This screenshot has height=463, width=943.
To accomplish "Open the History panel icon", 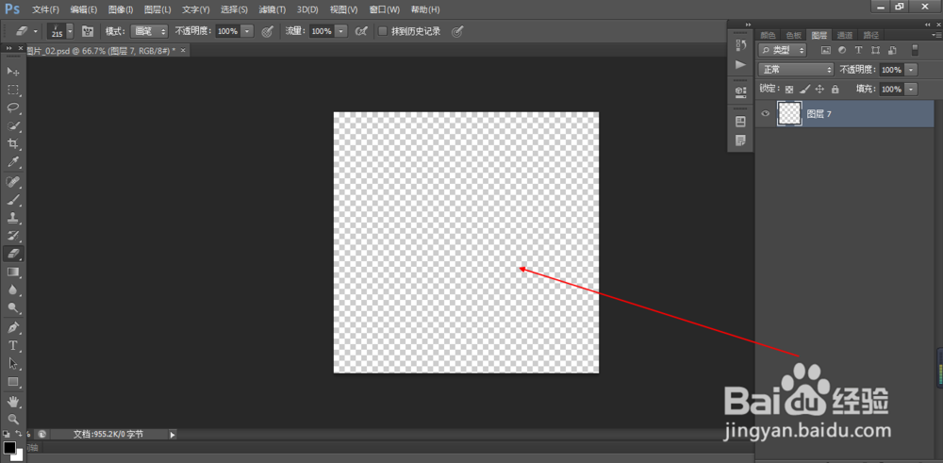I will (741, 44).
